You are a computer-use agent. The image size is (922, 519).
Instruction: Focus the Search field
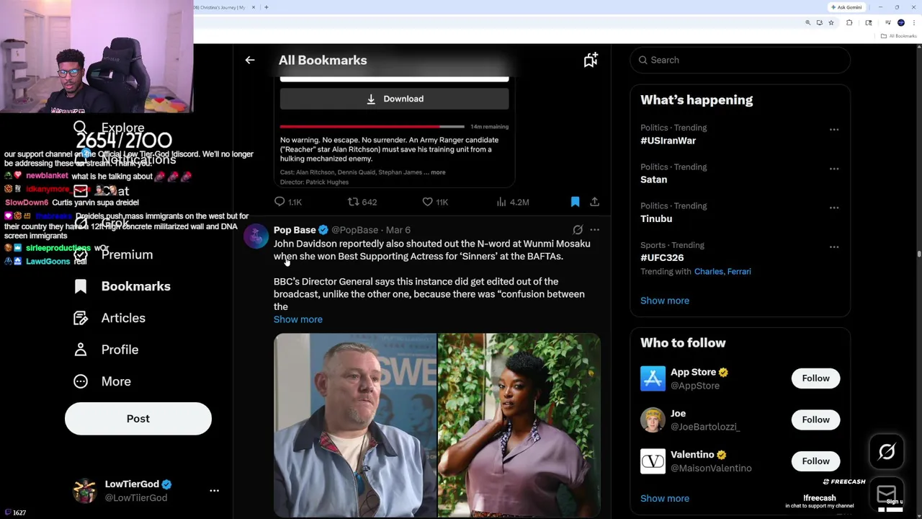740,60
